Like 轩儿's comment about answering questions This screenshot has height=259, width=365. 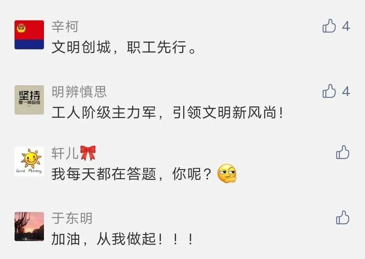[x=343, y=152]
